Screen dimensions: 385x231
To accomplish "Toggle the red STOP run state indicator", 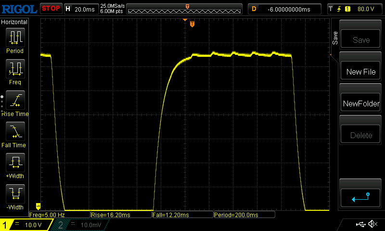I will pyautogui.click(x=51, y=9).
